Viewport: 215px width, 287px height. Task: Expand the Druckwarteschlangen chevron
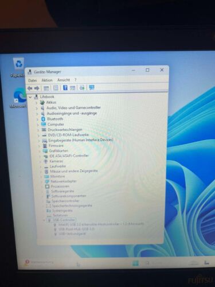pyautogui.click(x=38, y=130)
